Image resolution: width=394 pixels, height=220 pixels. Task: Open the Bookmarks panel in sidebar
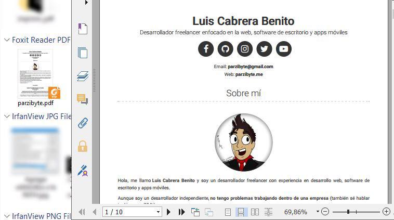tap(82, 29)
